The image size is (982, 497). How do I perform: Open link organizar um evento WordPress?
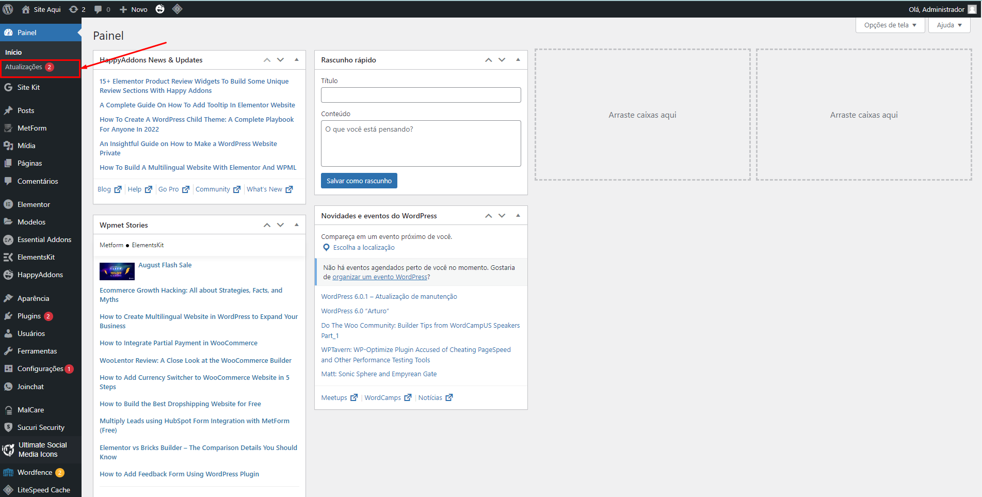click(380, 277)
